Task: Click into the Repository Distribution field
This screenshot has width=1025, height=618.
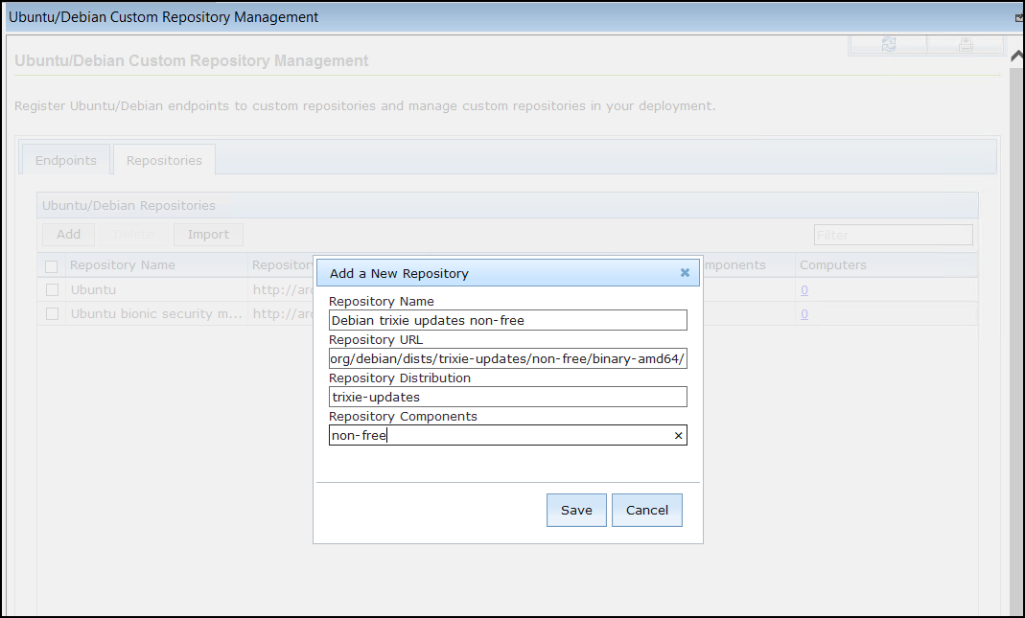Action: (508, 397)
